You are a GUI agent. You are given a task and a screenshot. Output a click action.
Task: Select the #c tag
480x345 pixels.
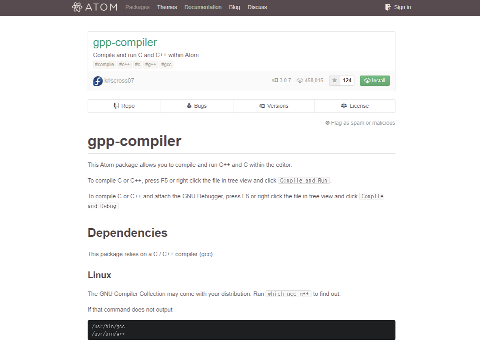pos(138,65)
